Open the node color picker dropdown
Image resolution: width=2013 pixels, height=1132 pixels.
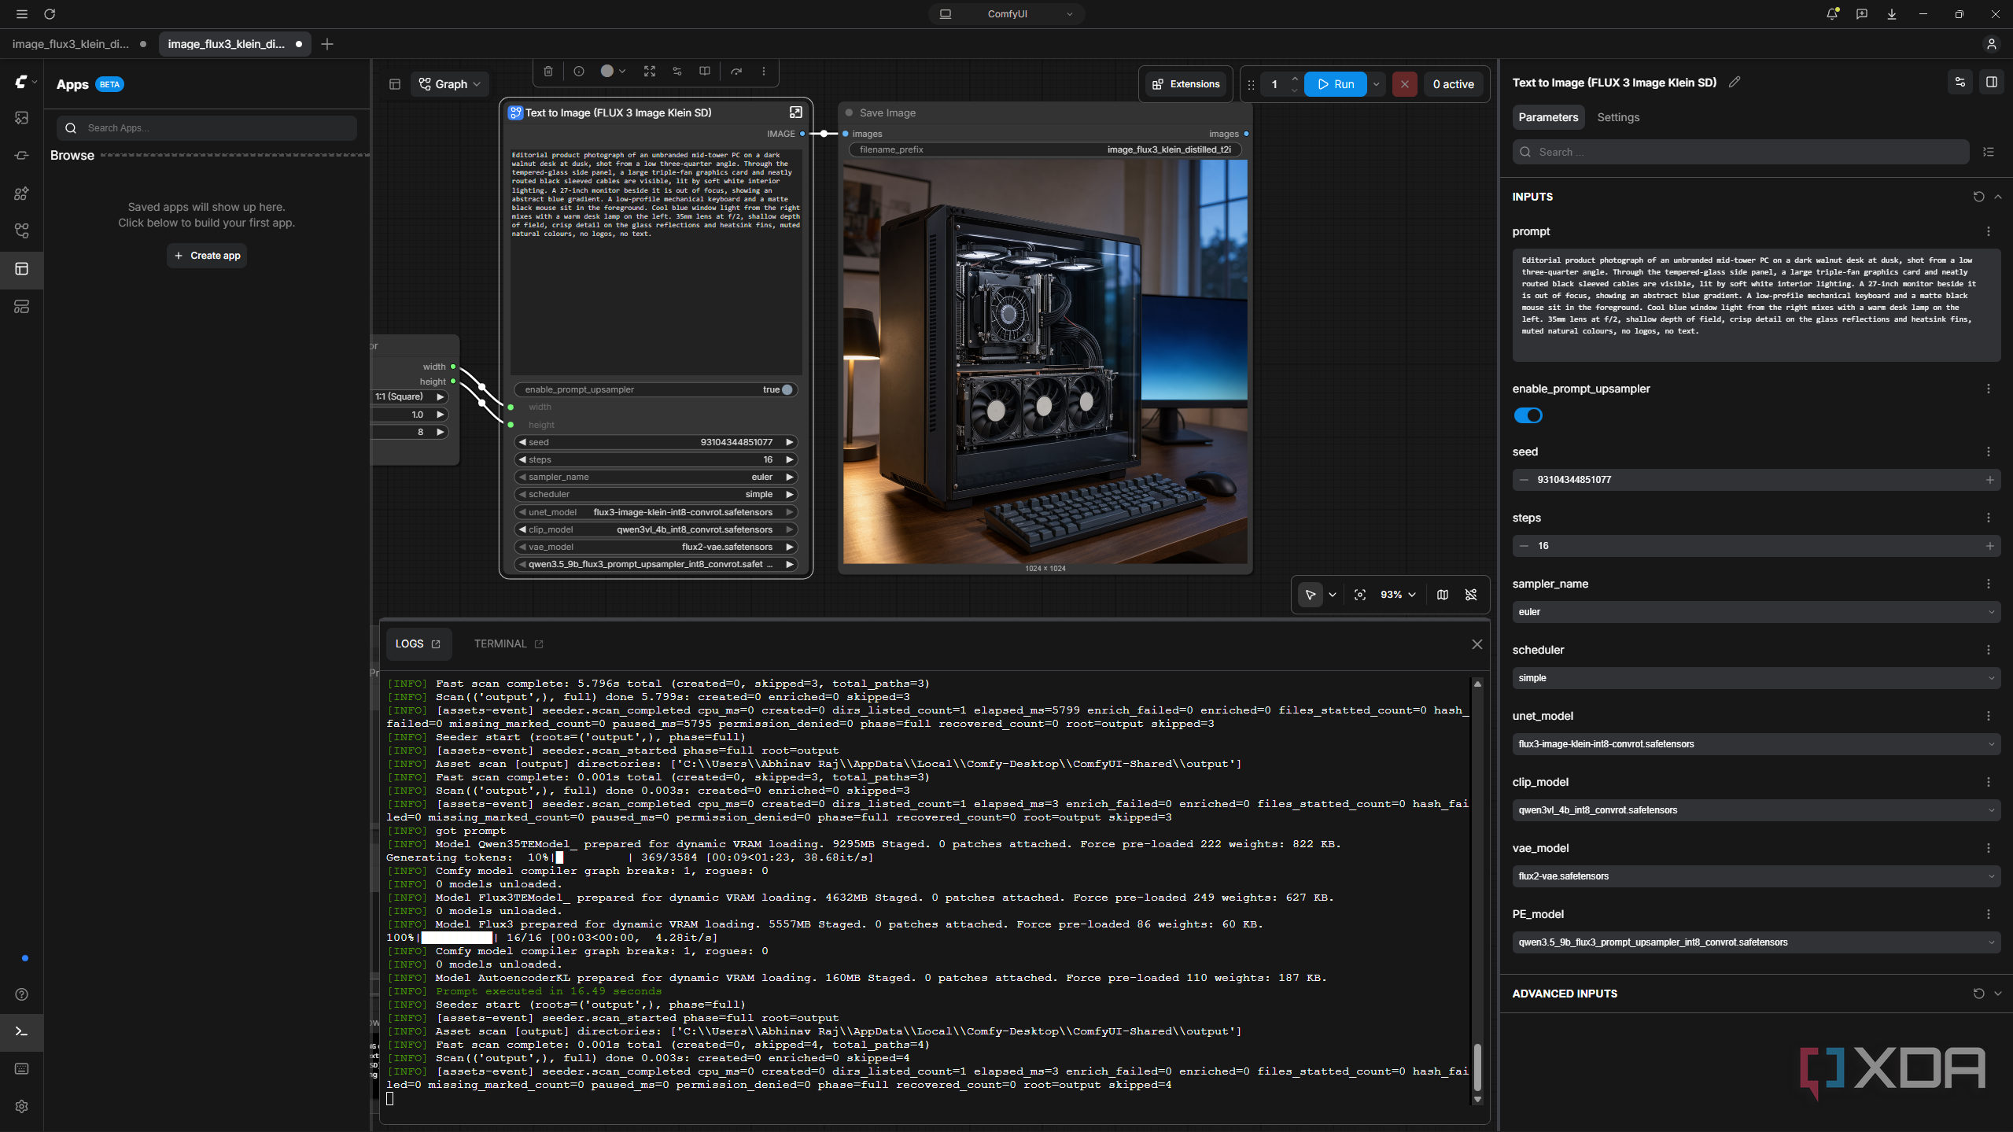tap(613, 71)
